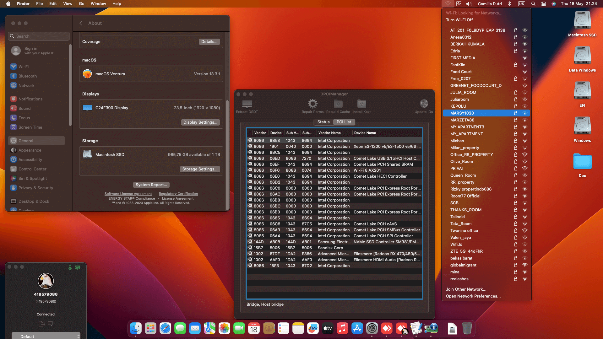Open Mail app in Dock
This screenshot has height=339, width=603.
195,329
